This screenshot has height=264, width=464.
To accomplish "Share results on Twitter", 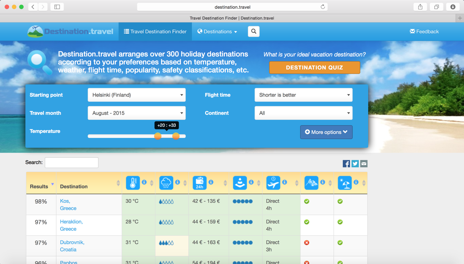I will (355, 164).
